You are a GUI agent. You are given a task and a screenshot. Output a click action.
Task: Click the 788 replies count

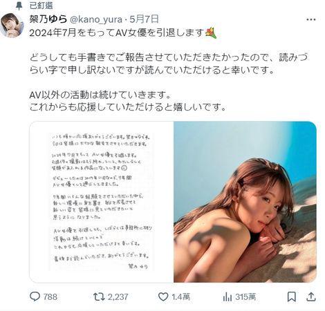coord(50,296)
